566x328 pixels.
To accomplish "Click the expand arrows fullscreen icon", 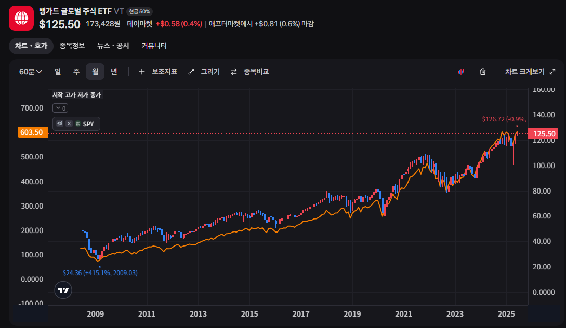I will click(x=552, y=72).
